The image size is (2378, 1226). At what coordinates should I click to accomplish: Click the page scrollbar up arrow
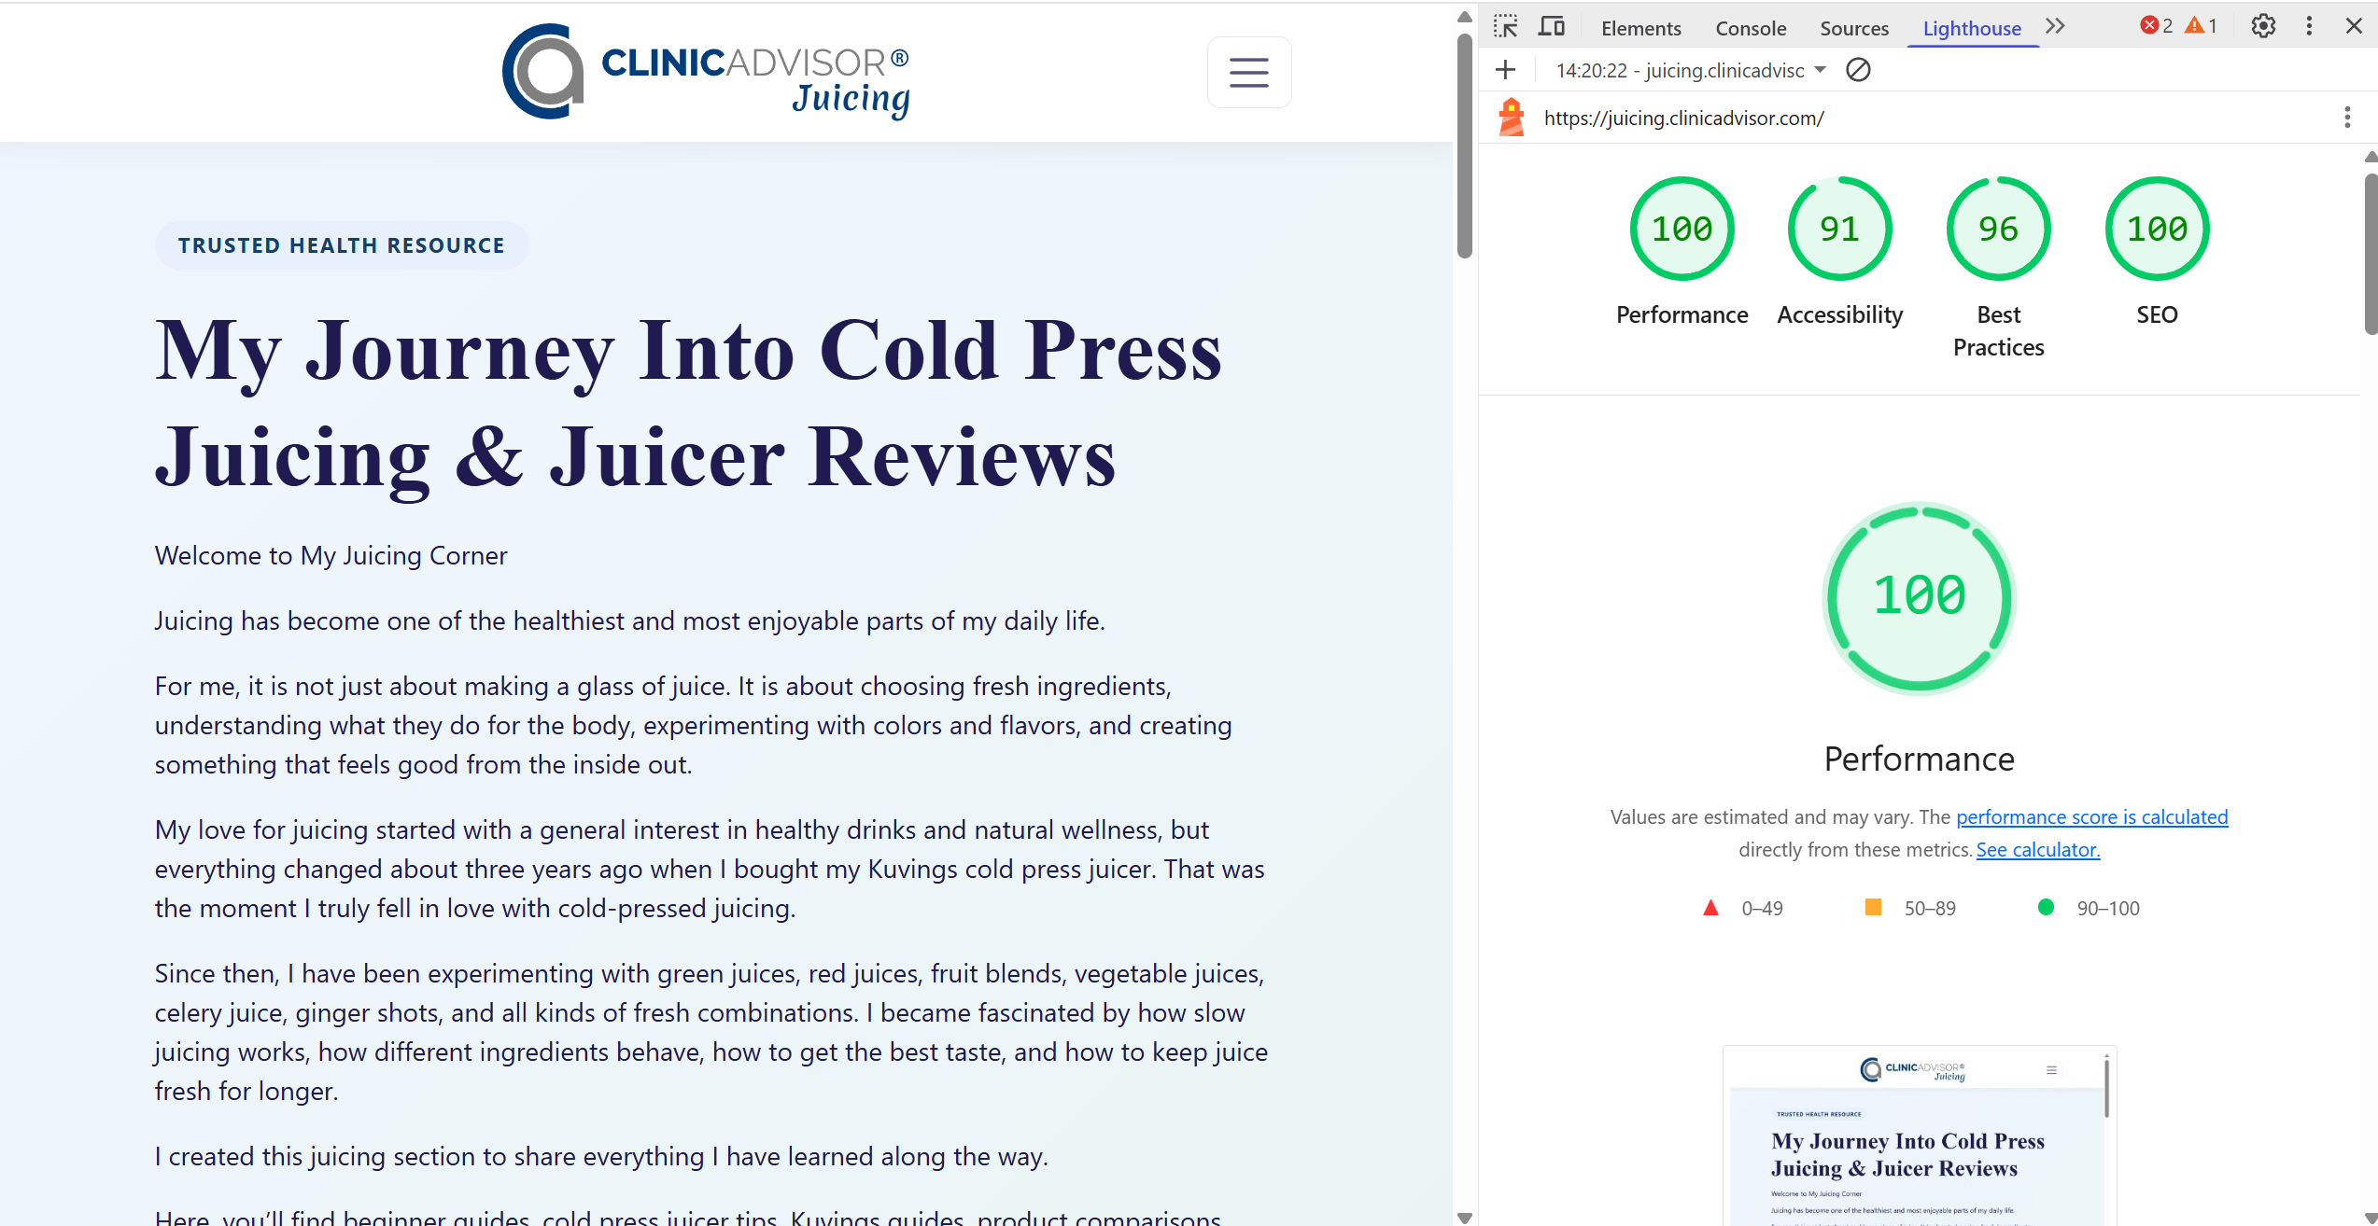click(x=1465, y=17)
